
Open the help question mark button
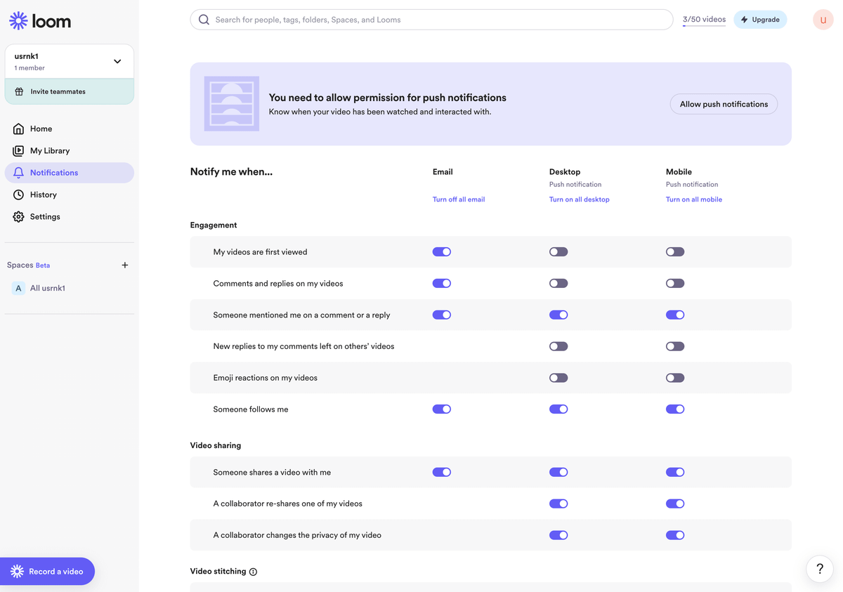819,569
